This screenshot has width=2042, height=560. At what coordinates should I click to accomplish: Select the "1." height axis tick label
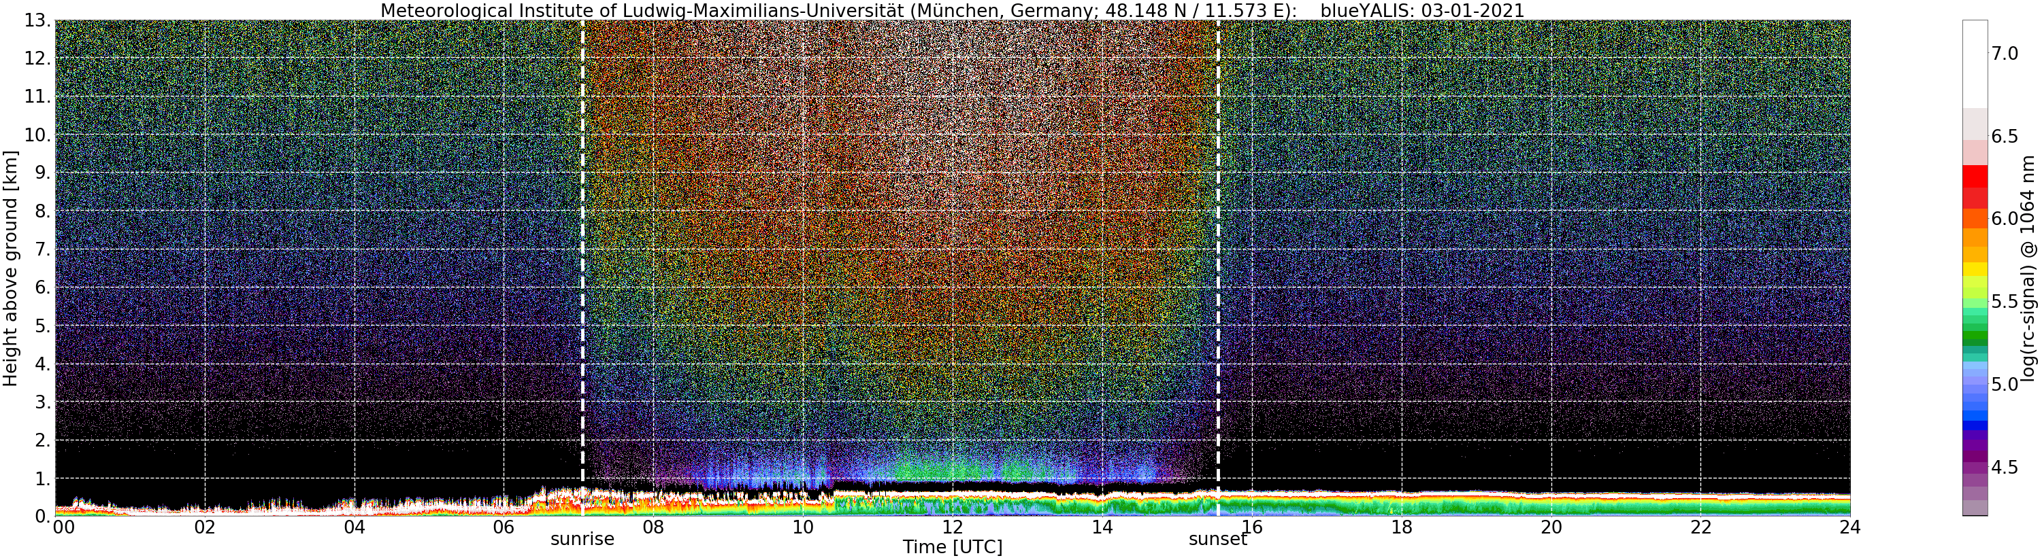click(42, 478)
